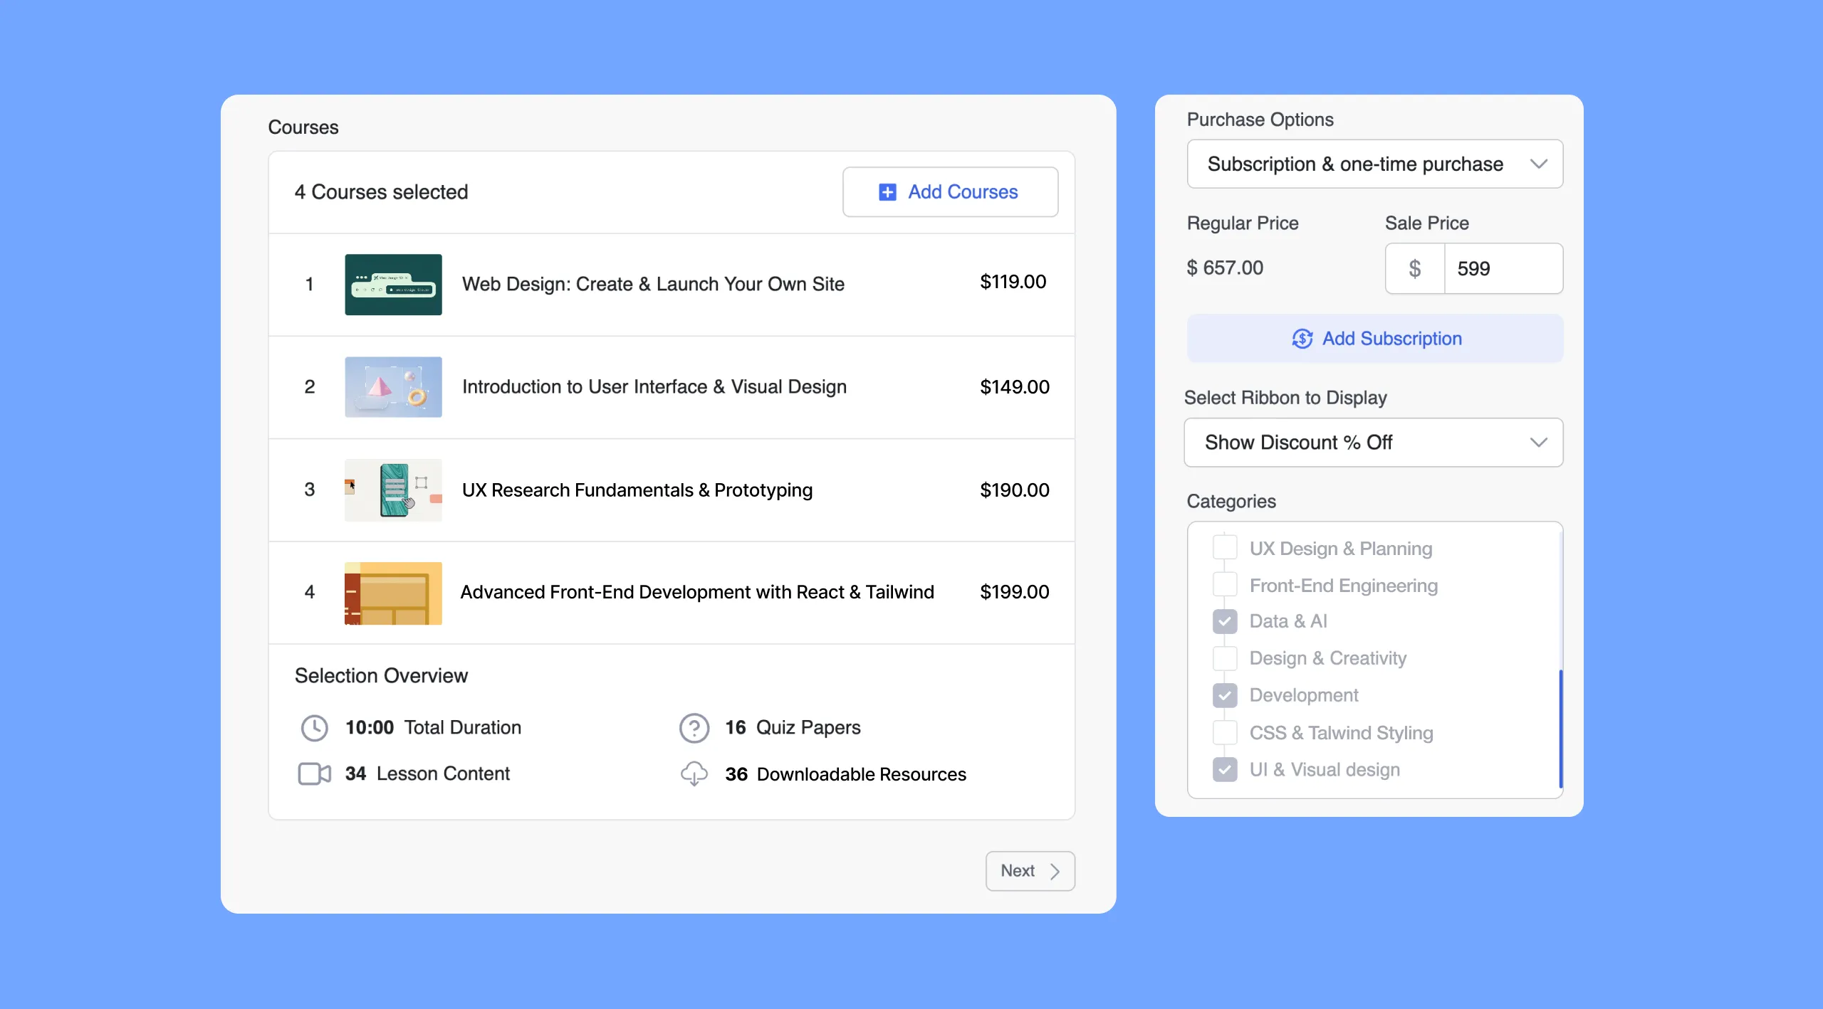Click the Next button

point(1030,871)
